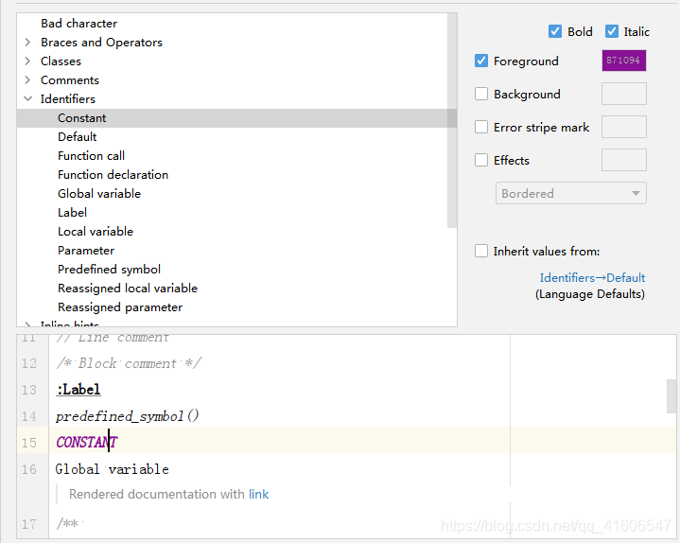Select the Local variable item
Image resolution: width=680 pixels, height=543 pixels.
(x=96, y=232)
